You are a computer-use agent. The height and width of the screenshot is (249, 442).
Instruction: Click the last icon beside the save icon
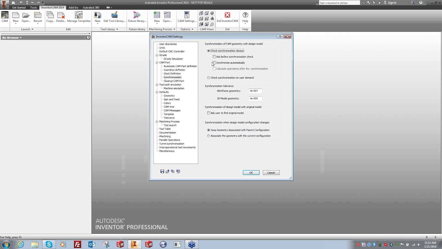tap(178, 171)
